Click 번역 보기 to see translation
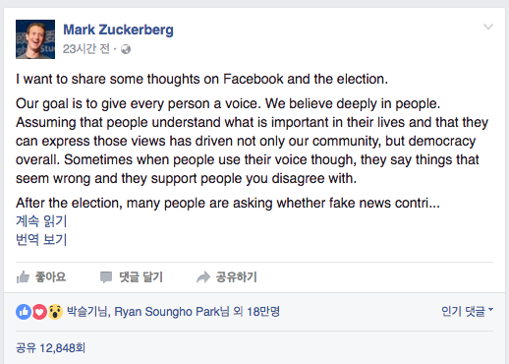The width and height of the screenshot is (509, 364). tap(41, 239)
